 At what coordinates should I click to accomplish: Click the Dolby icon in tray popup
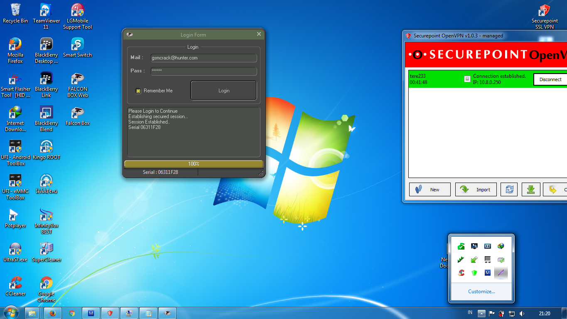click(x=488, y=246)
